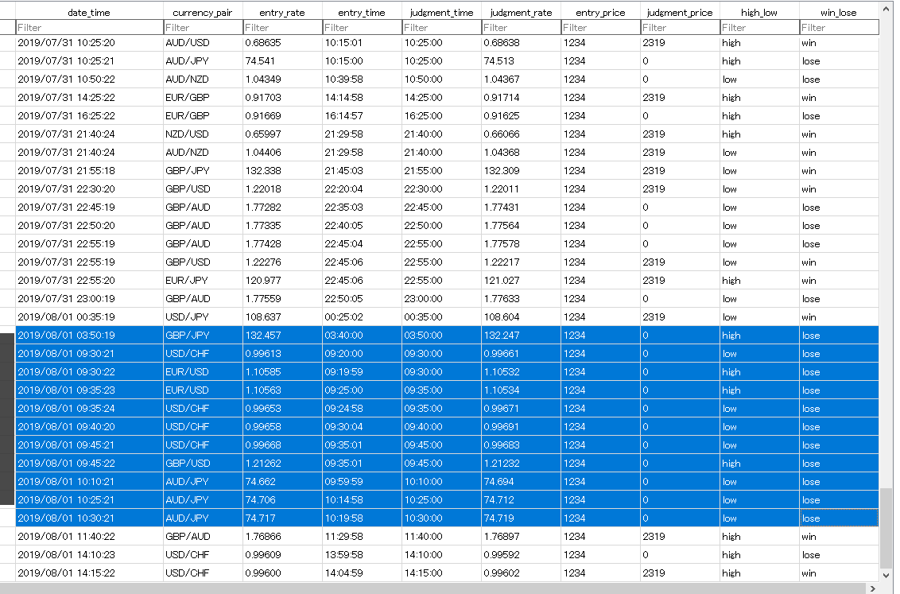This screenshot has height=594, width=900.
Task: Select entry_rate cell 0.99668
Action: (282, 445)
